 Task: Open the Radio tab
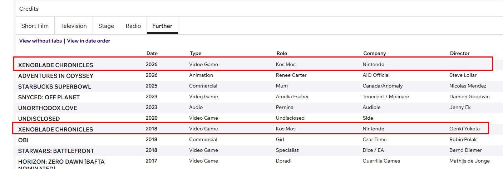coord(133,26)
